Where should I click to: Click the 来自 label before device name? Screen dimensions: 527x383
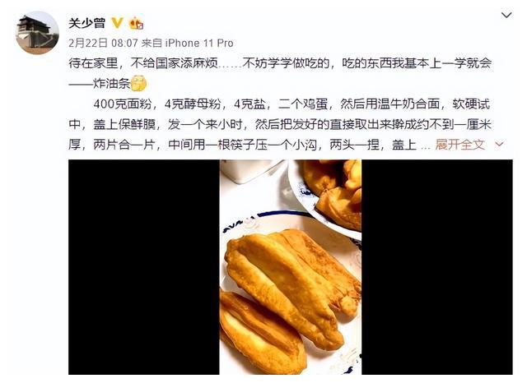click(x=152, y=43)
